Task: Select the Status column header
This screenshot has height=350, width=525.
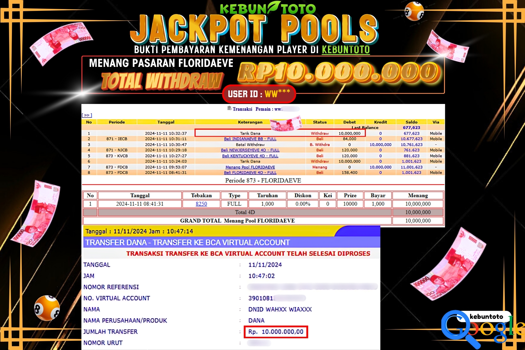Action: 320,122
